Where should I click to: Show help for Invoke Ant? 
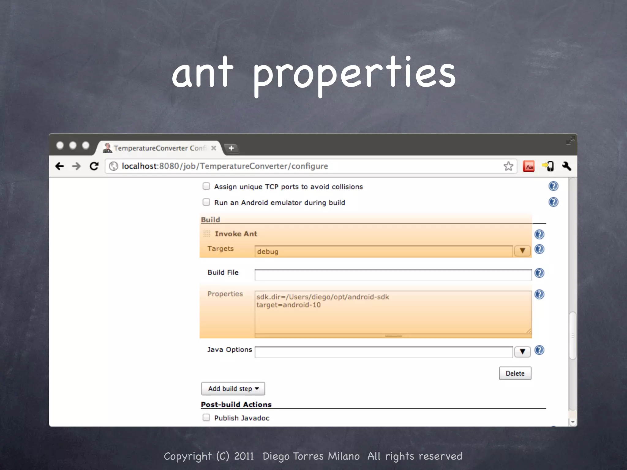point(539,234)
